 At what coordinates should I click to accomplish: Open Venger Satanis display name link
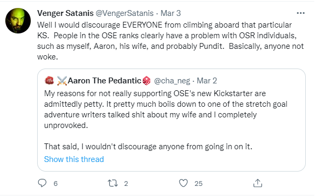point(65,13)
